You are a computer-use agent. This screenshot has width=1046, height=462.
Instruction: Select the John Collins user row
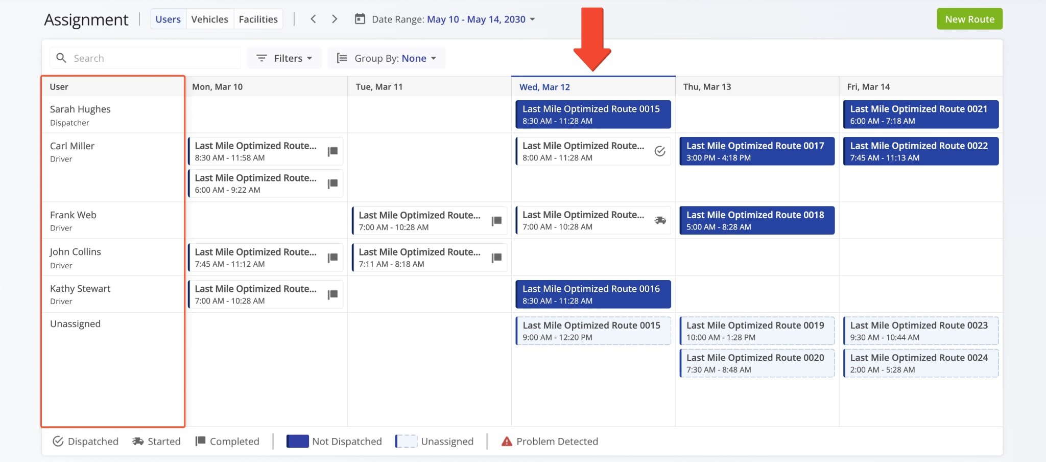pyautogui.click(x=113, y=258)
